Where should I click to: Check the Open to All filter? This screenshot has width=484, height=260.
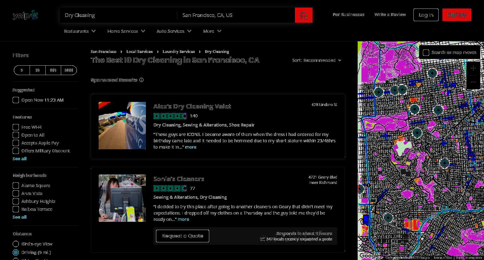point(16,135)
